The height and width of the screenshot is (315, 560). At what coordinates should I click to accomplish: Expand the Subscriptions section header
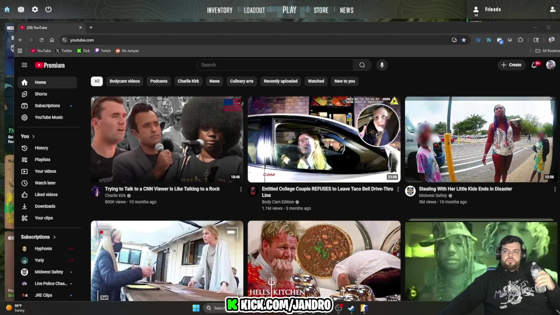(x=38, y=237)
